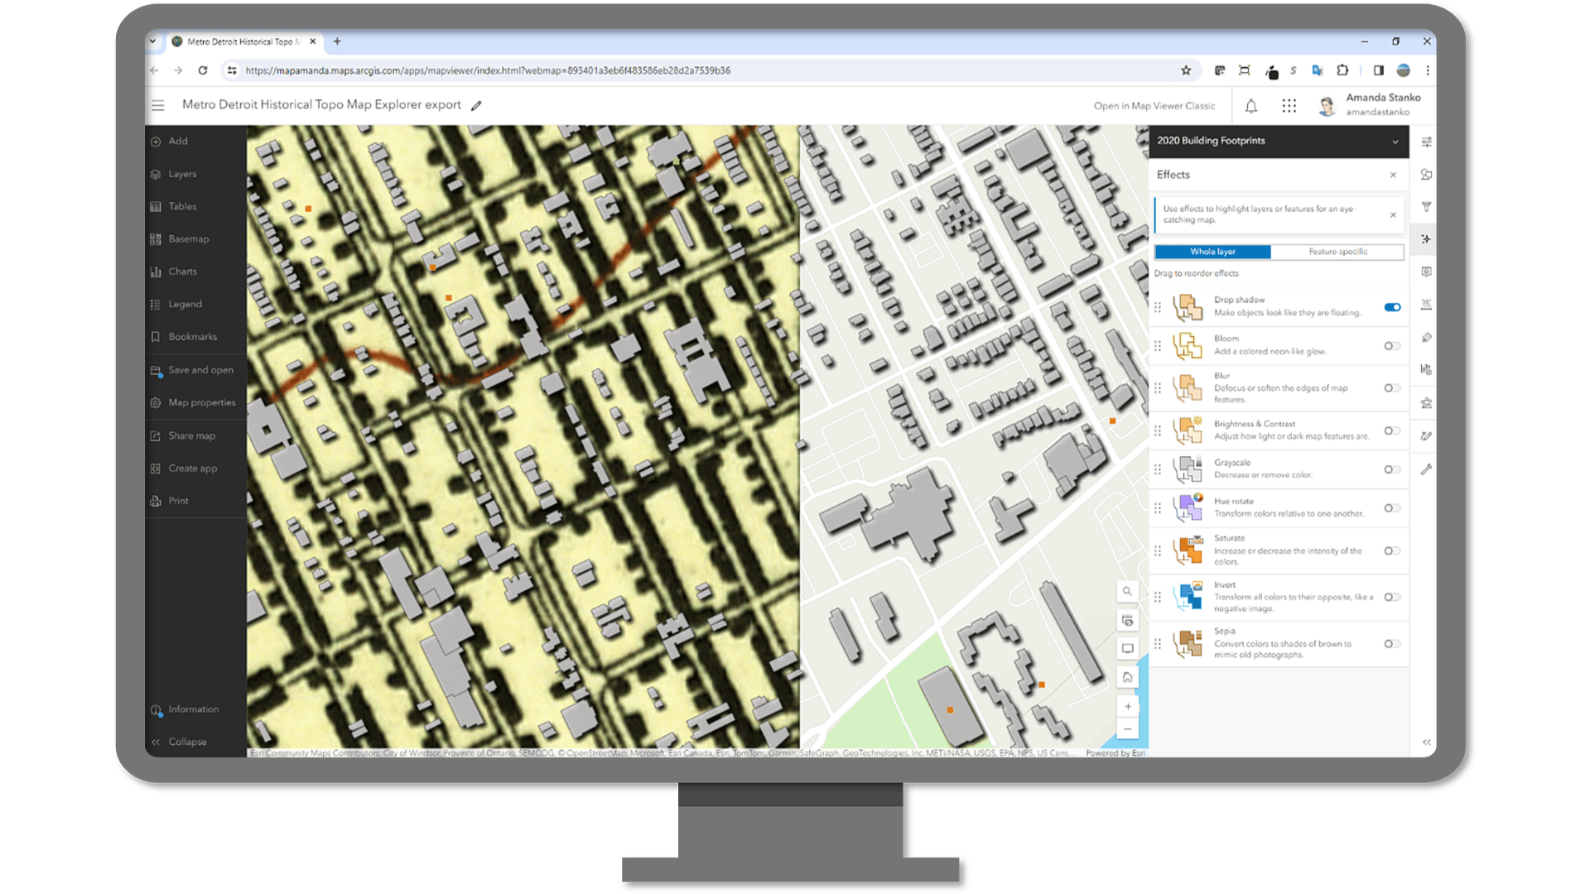Close the Effects panel
Image resolution: width=1590 pixels, height=894 pixels.
pos(1393,175)
